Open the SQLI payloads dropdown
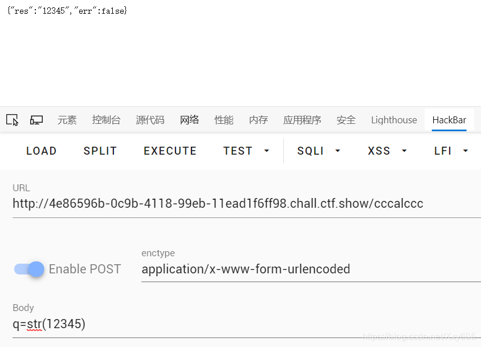This screenshot has width=481, height=347. click(318, 151)
